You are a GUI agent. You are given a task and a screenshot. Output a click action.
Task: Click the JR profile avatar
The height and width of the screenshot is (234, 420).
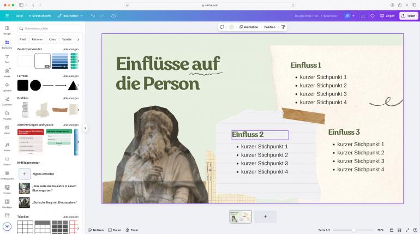[347, 16]
